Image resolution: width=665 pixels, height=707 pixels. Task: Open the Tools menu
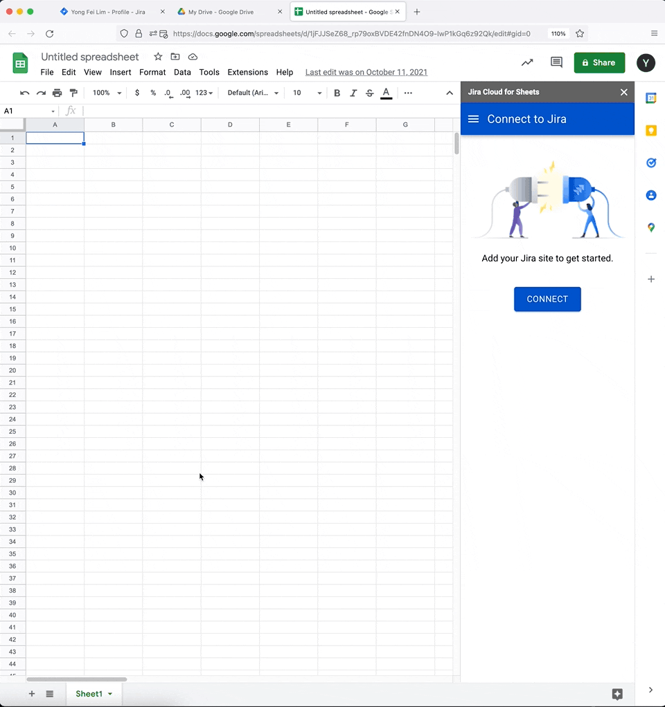pos(209,72)
